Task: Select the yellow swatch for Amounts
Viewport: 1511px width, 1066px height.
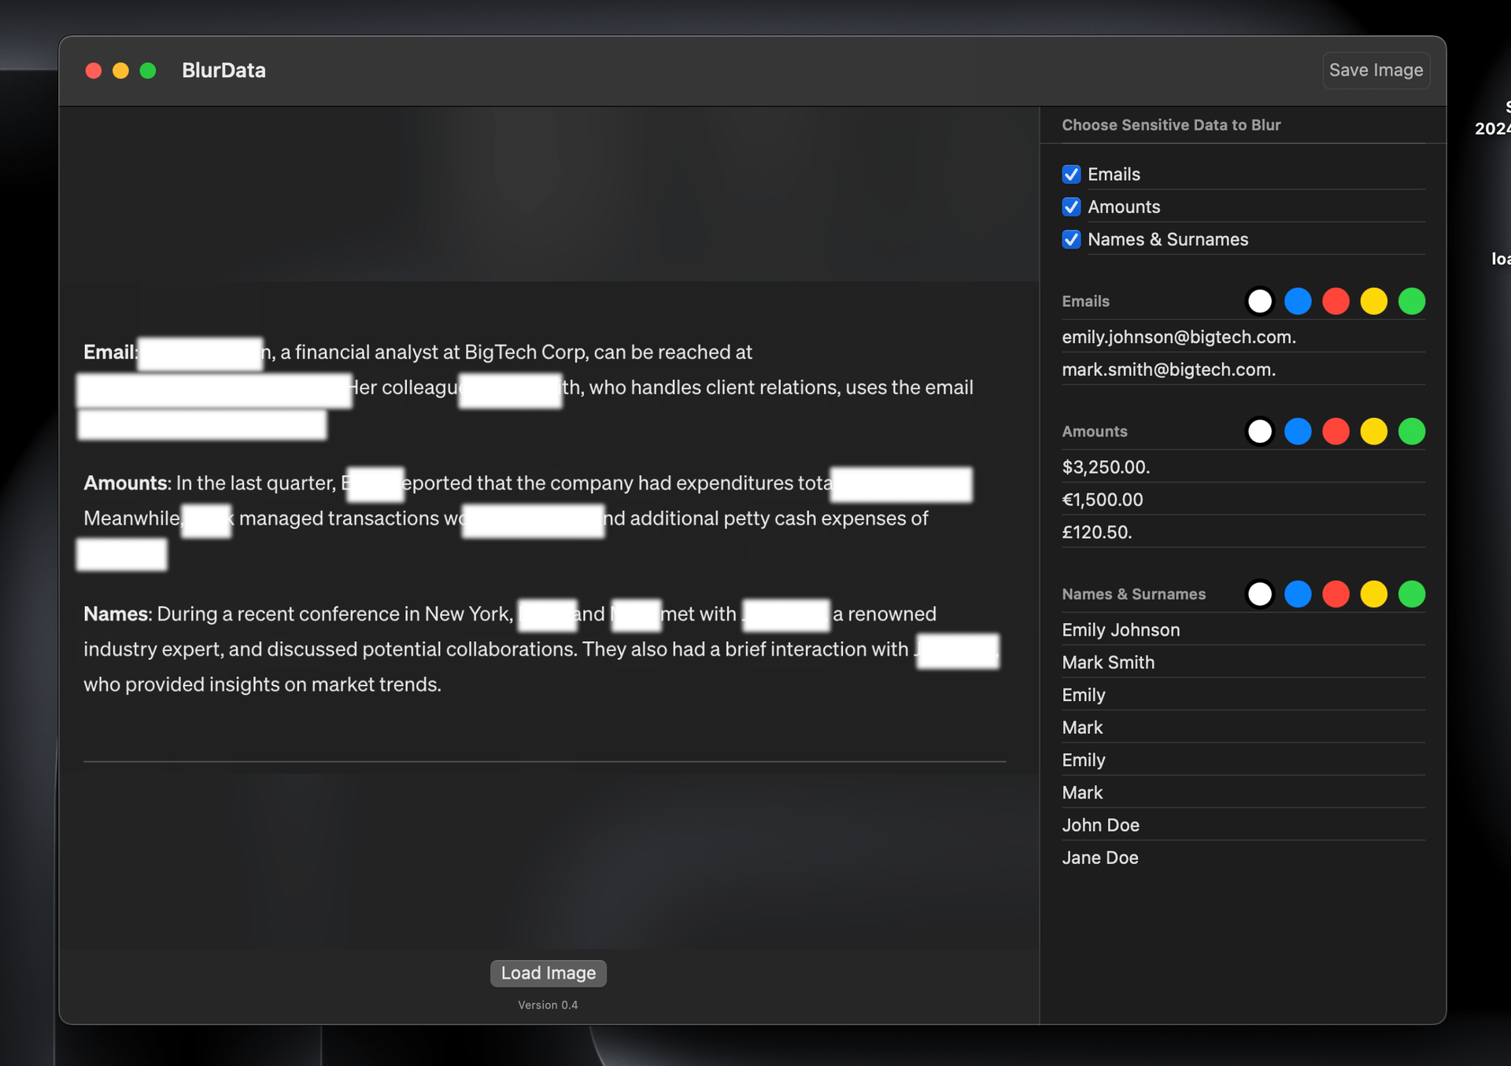Action: [1373, 431]
